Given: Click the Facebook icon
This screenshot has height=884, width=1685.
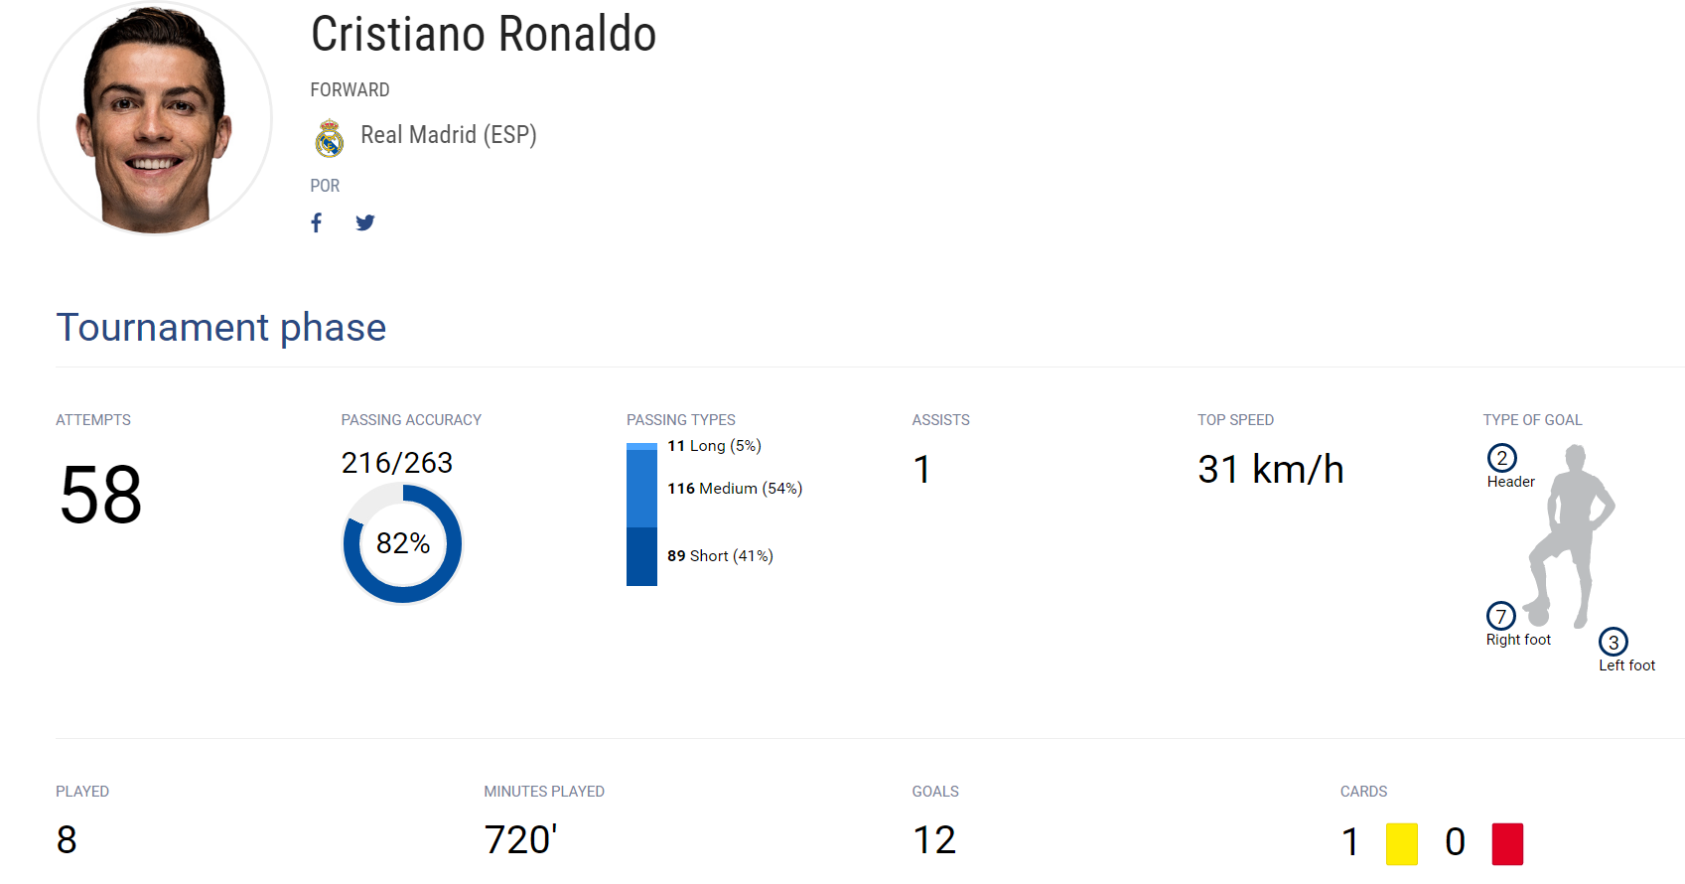Looking at the screenshot, I should tap(316, 222).
